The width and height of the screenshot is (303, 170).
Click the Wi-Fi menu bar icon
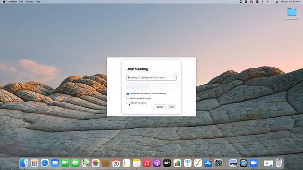click(x=267, y=2)
